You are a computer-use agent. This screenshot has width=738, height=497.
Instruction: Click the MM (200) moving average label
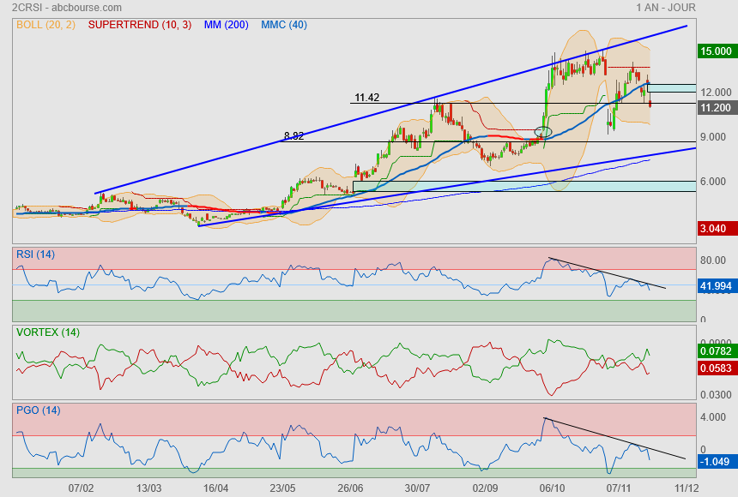tap(226, 25)
